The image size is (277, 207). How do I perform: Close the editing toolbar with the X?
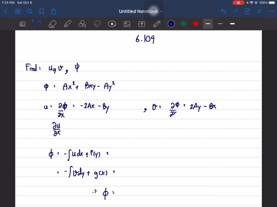point(259,11)
